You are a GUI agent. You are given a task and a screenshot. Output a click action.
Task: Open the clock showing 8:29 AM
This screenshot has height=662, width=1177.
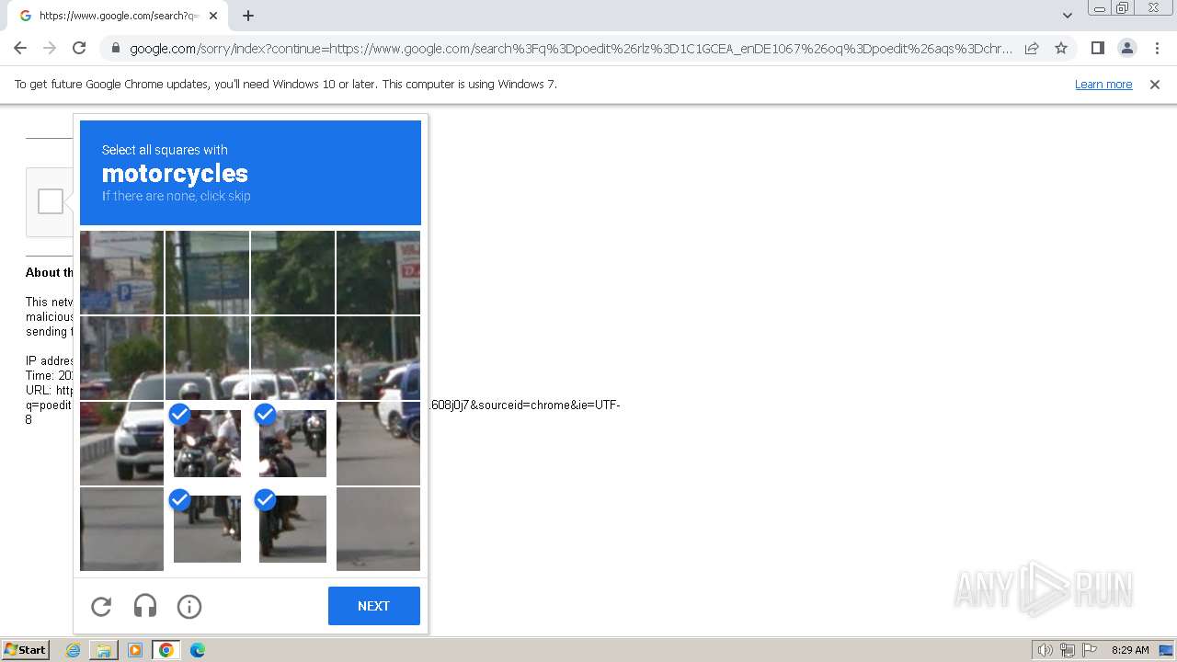coord(1130,650)
